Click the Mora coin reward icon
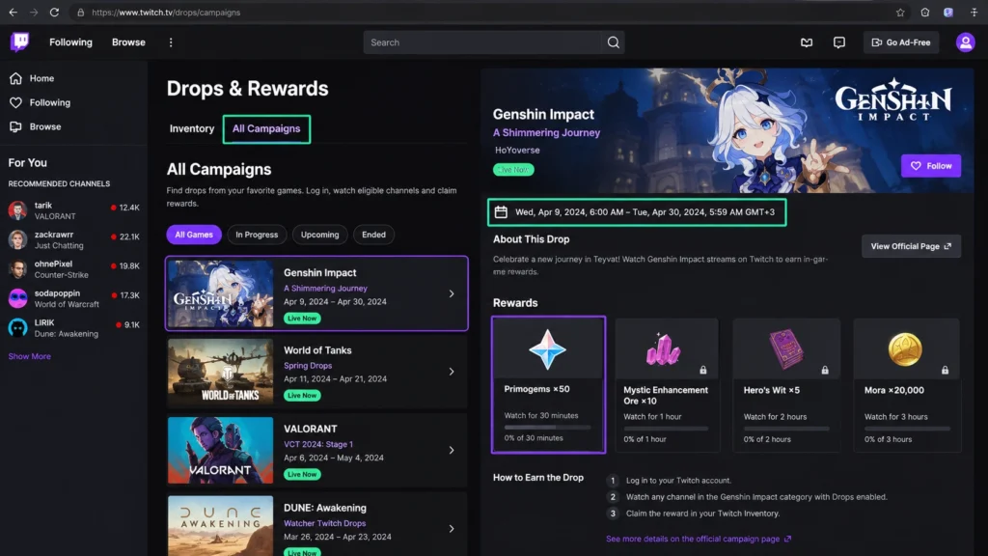 (905, 349)
